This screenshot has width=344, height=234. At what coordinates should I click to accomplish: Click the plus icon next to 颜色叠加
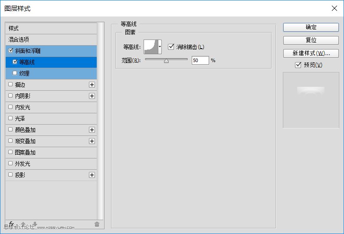(x=92, y=130)
